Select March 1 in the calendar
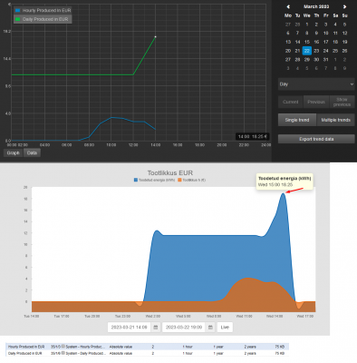357x363 pixels. coord(307,25)
